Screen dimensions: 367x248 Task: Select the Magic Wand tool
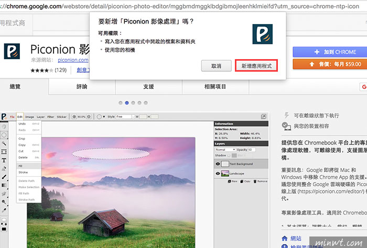(x=4, y=143)
